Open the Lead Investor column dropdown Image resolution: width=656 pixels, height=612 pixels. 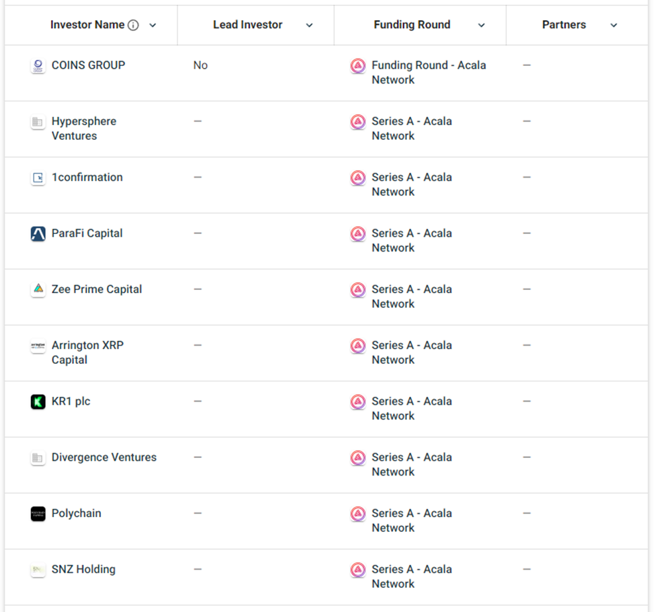coord(309,25)
